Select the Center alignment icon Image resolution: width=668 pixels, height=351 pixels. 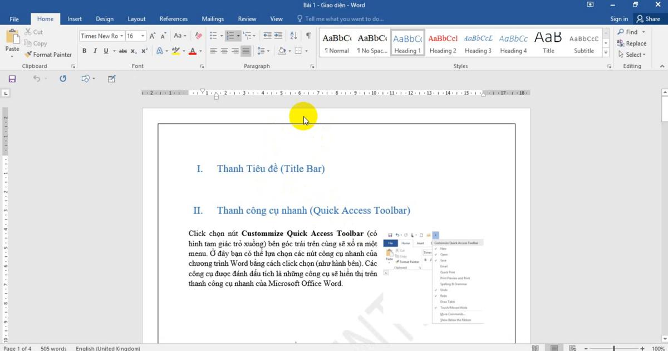tap(224, 51)
